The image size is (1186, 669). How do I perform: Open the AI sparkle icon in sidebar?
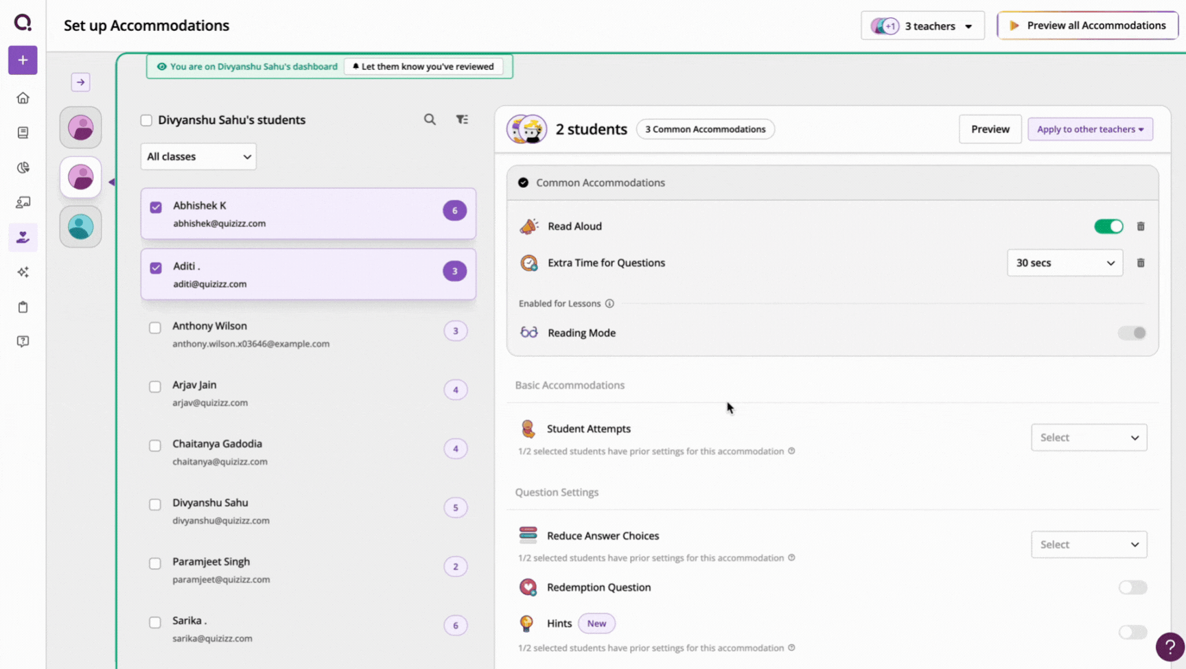coord(23,272)
